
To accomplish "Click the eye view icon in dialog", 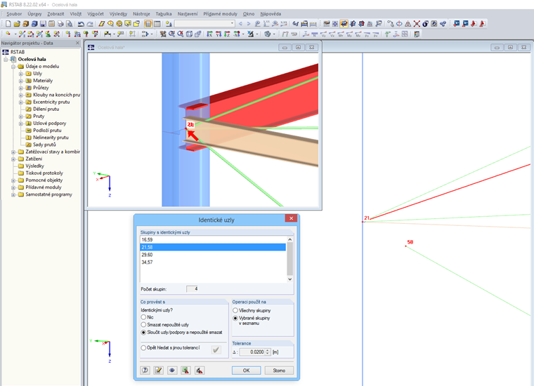I will [x=172, y=370].
